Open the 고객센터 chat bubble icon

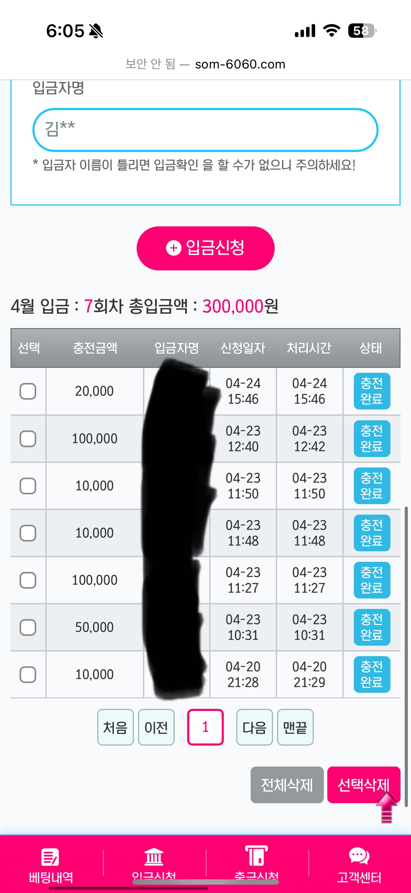click(359, 856)
